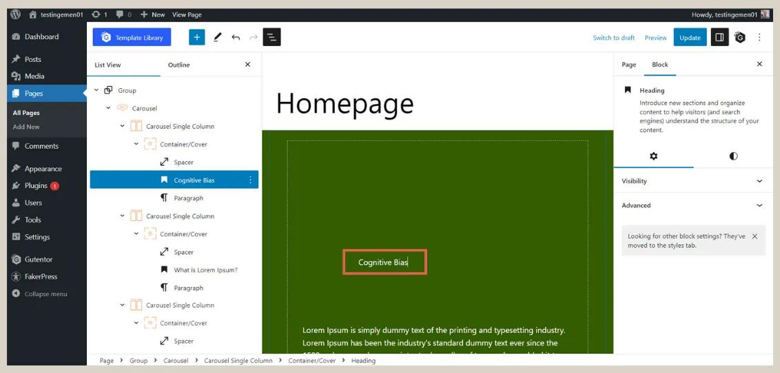780x373 pixels.
Task: Open Users in the sidebar
Action: tap(47, 202)
